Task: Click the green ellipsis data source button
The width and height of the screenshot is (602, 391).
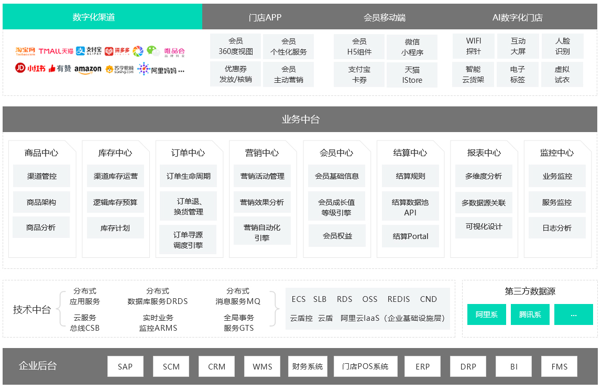Action: coord(574,314)
